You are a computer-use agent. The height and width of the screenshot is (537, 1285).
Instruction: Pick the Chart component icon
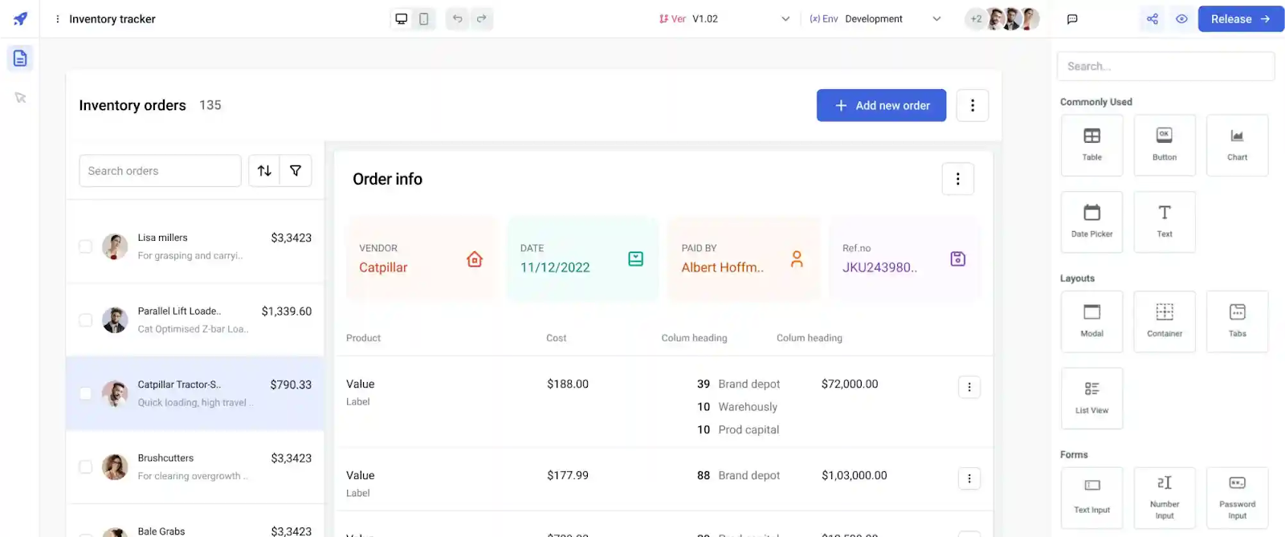point(1237,145)
